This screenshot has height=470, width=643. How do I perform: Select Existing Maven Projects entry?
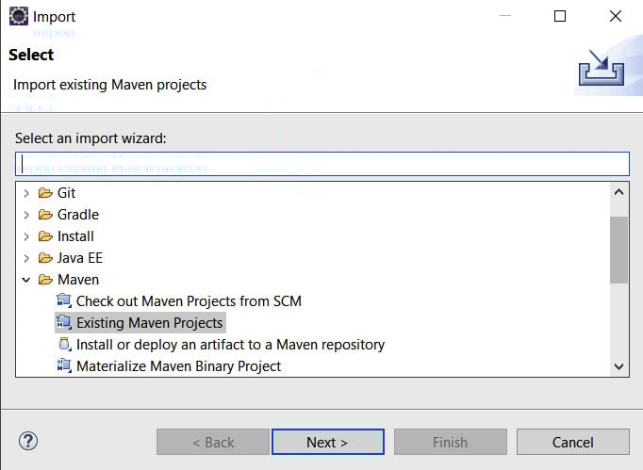click(x=149, y=323)
